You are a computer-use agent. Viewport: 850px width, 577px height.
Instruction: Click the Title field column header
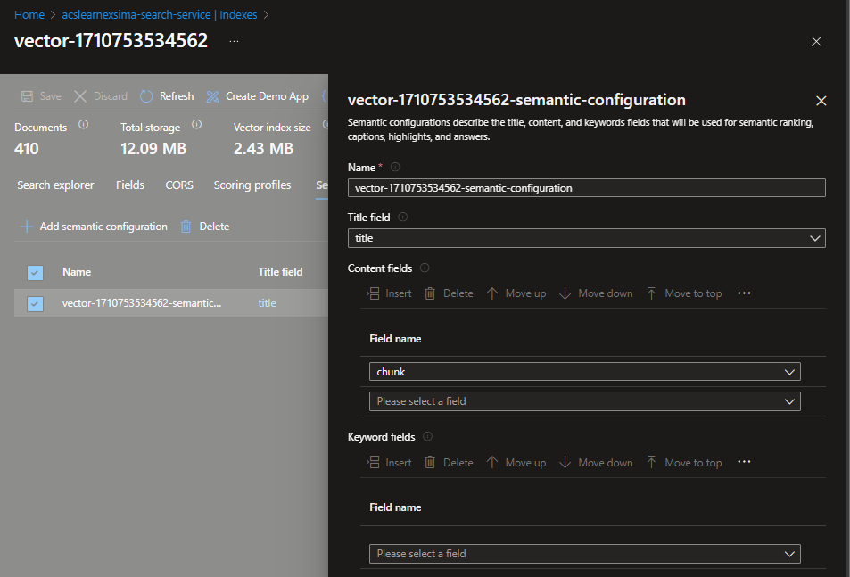[x=280, y=272]
